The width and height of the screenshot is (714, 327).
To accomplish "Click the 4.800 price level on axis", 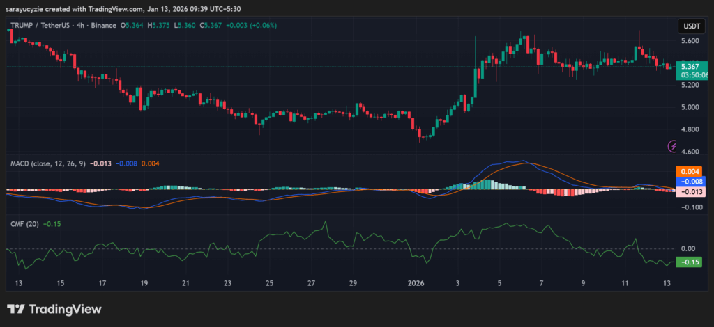I will pos(690,129).
